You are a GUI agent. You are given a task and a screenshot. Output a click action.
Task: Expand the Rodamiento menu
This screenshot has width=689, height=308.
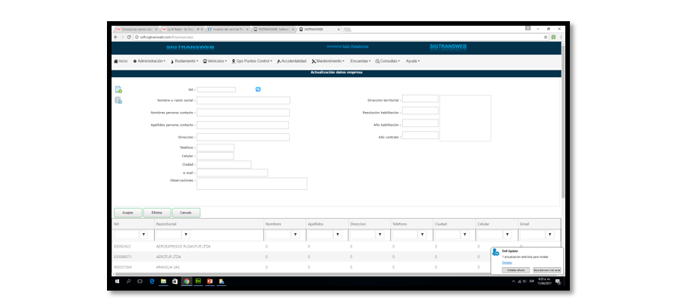pos(184,61)
